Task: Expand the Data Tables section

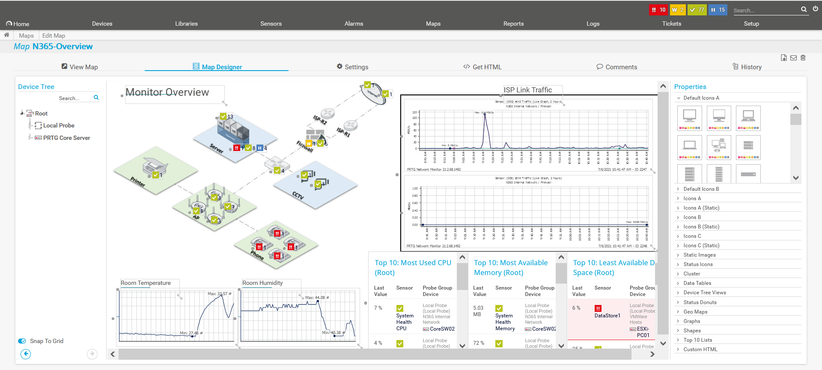Action: pyautogui.click(x=679, y=283)
